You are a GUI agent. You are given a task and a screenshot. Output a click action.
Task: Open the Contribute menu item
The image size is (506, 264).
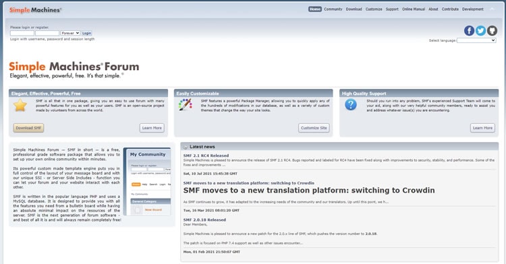pyautogui.click(x=450, y=9)
